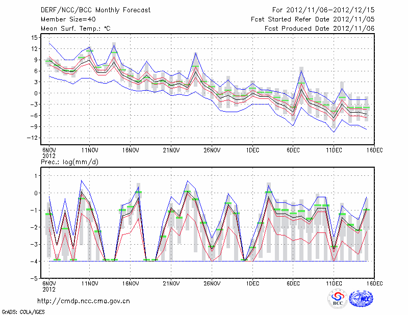Screen dimensions: 408x315
Task: Click the -5 value on precipitation y-axis
Action: click(35, 279)
